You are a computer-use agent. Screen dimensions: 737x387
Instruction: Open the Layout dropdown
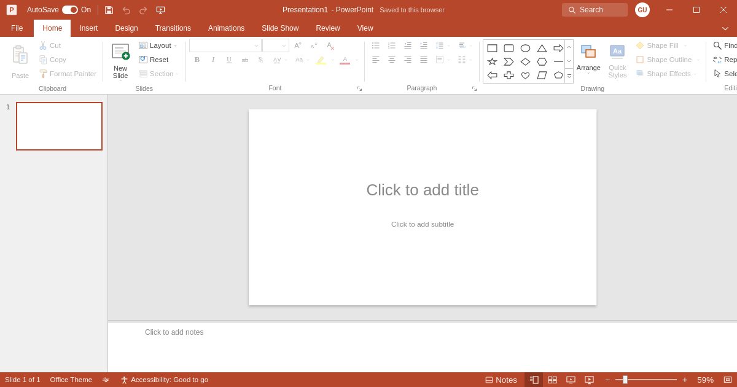click(x=158, y=45)
